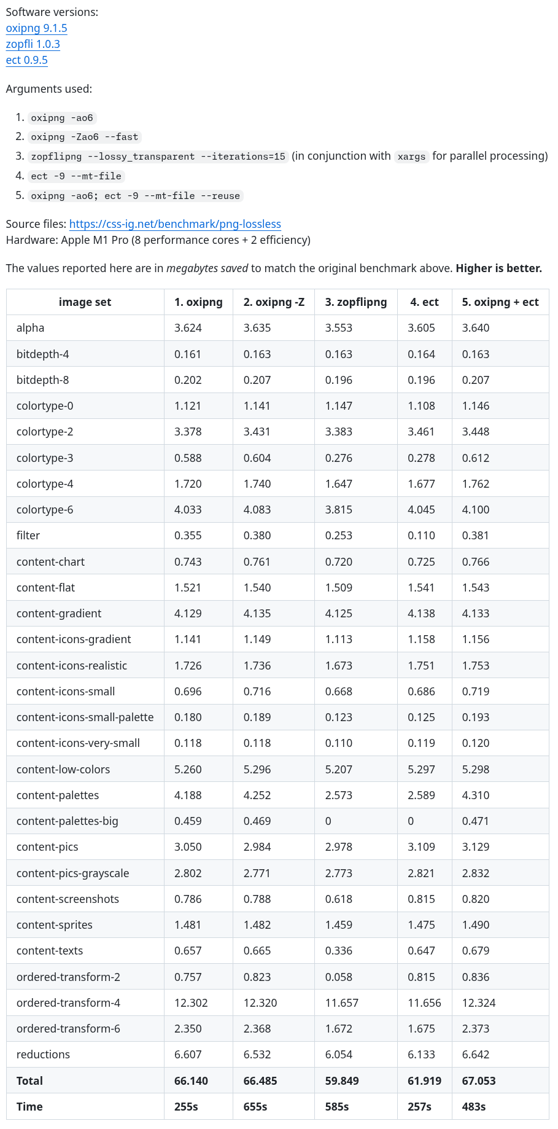Screen dimensions: 558x1129
Task: Click the 'ordered-transform-4' row label
Action: click(68, 1003)
